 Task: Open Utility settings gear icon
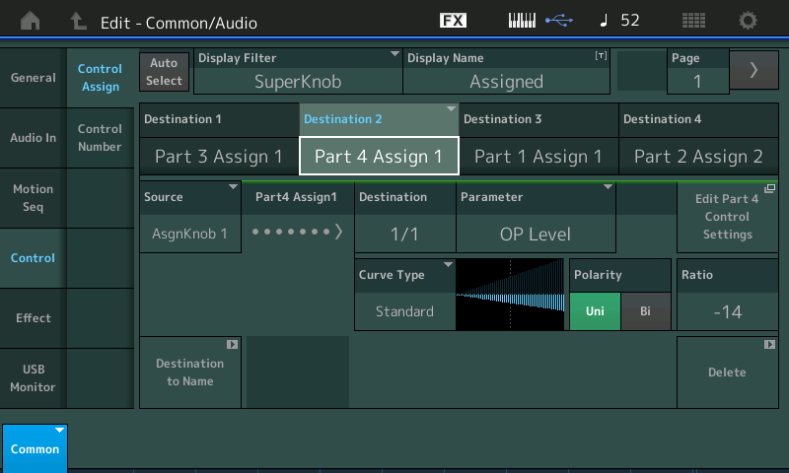(x=749, y=21)
